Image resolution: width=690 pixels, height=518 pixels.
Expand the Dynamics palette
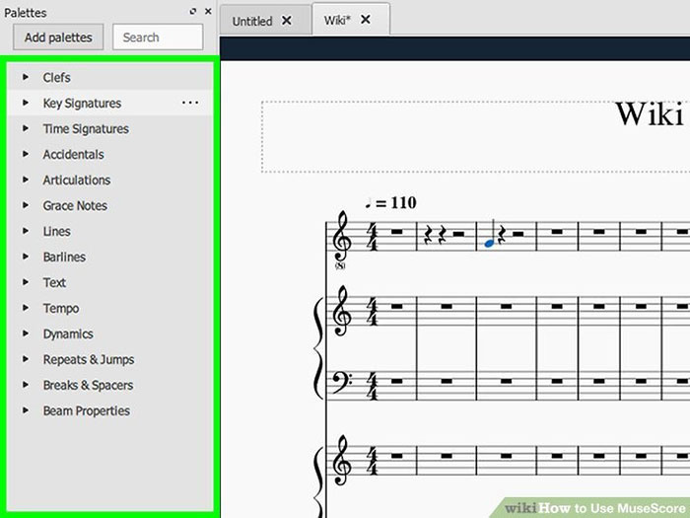[25, 333]
